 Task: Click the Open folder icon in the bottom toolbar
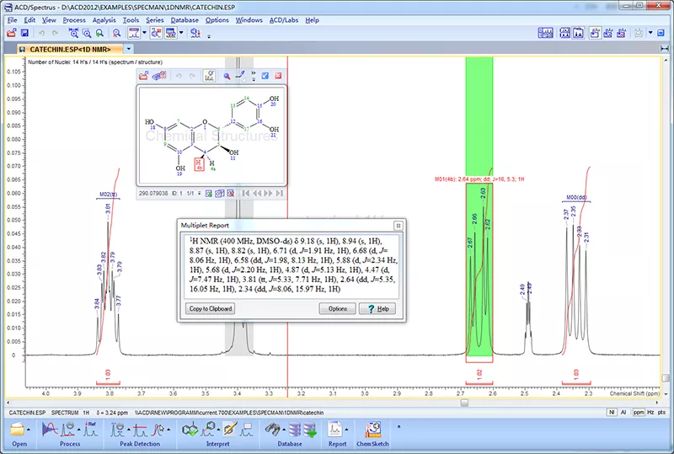pos(18,429)
